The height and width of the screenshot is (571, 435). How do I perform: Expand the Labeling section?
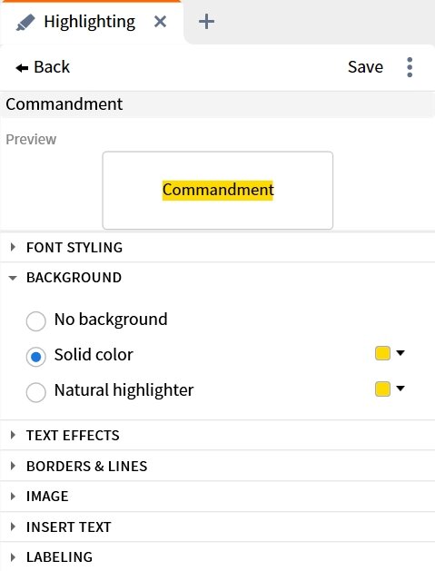218,556
